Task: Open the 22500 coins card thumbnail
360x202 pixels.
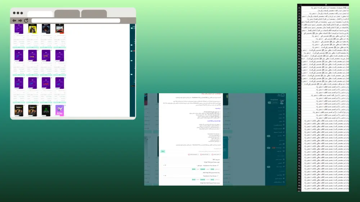Action: [x=32, y=111]
